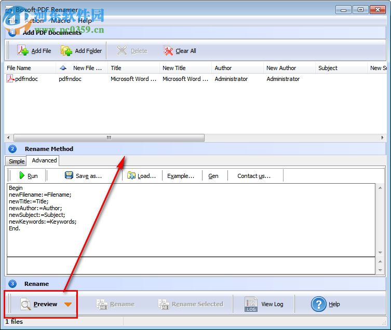Click the Clear All icon
Viewport: 391px width, 330px height.
tap(168, 50)
